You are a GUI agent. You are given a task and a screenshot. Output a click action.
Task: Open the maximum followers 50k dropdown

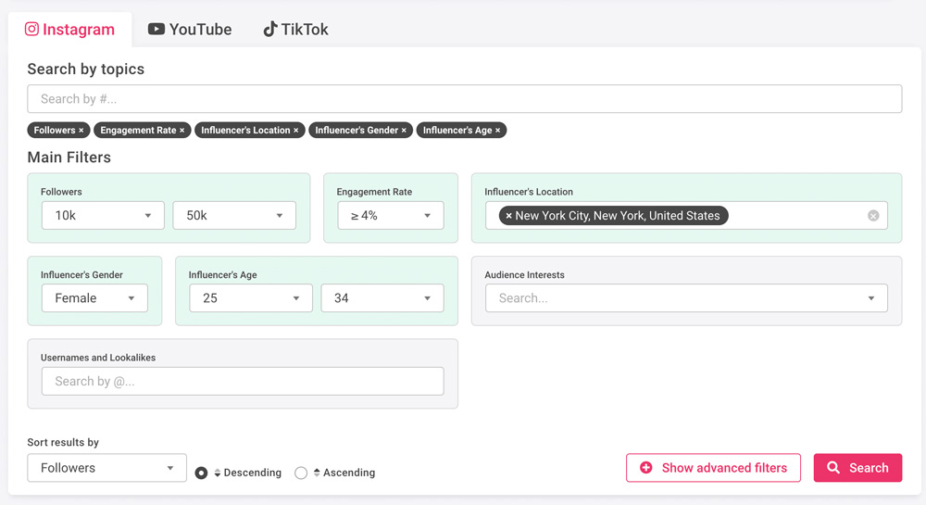pyautogui.click(x=234, y=216)
